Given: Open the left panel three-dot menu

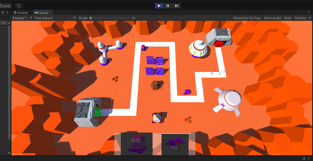Looking at the screenshot, I should (x=7, y=12).
